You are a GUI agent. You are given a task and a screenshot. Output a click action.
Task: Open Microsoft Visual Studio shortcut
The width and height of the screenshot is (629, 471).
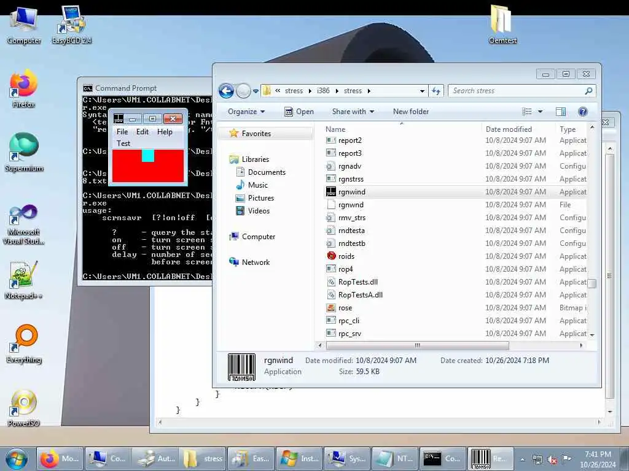point(24,224)
